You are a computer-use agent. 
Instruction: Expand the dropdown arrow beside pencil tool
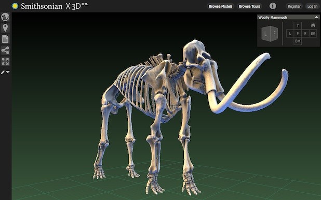pos(8,72)
